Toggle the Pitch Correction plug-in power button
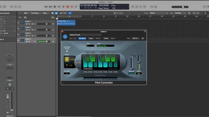 pos(65,37)
